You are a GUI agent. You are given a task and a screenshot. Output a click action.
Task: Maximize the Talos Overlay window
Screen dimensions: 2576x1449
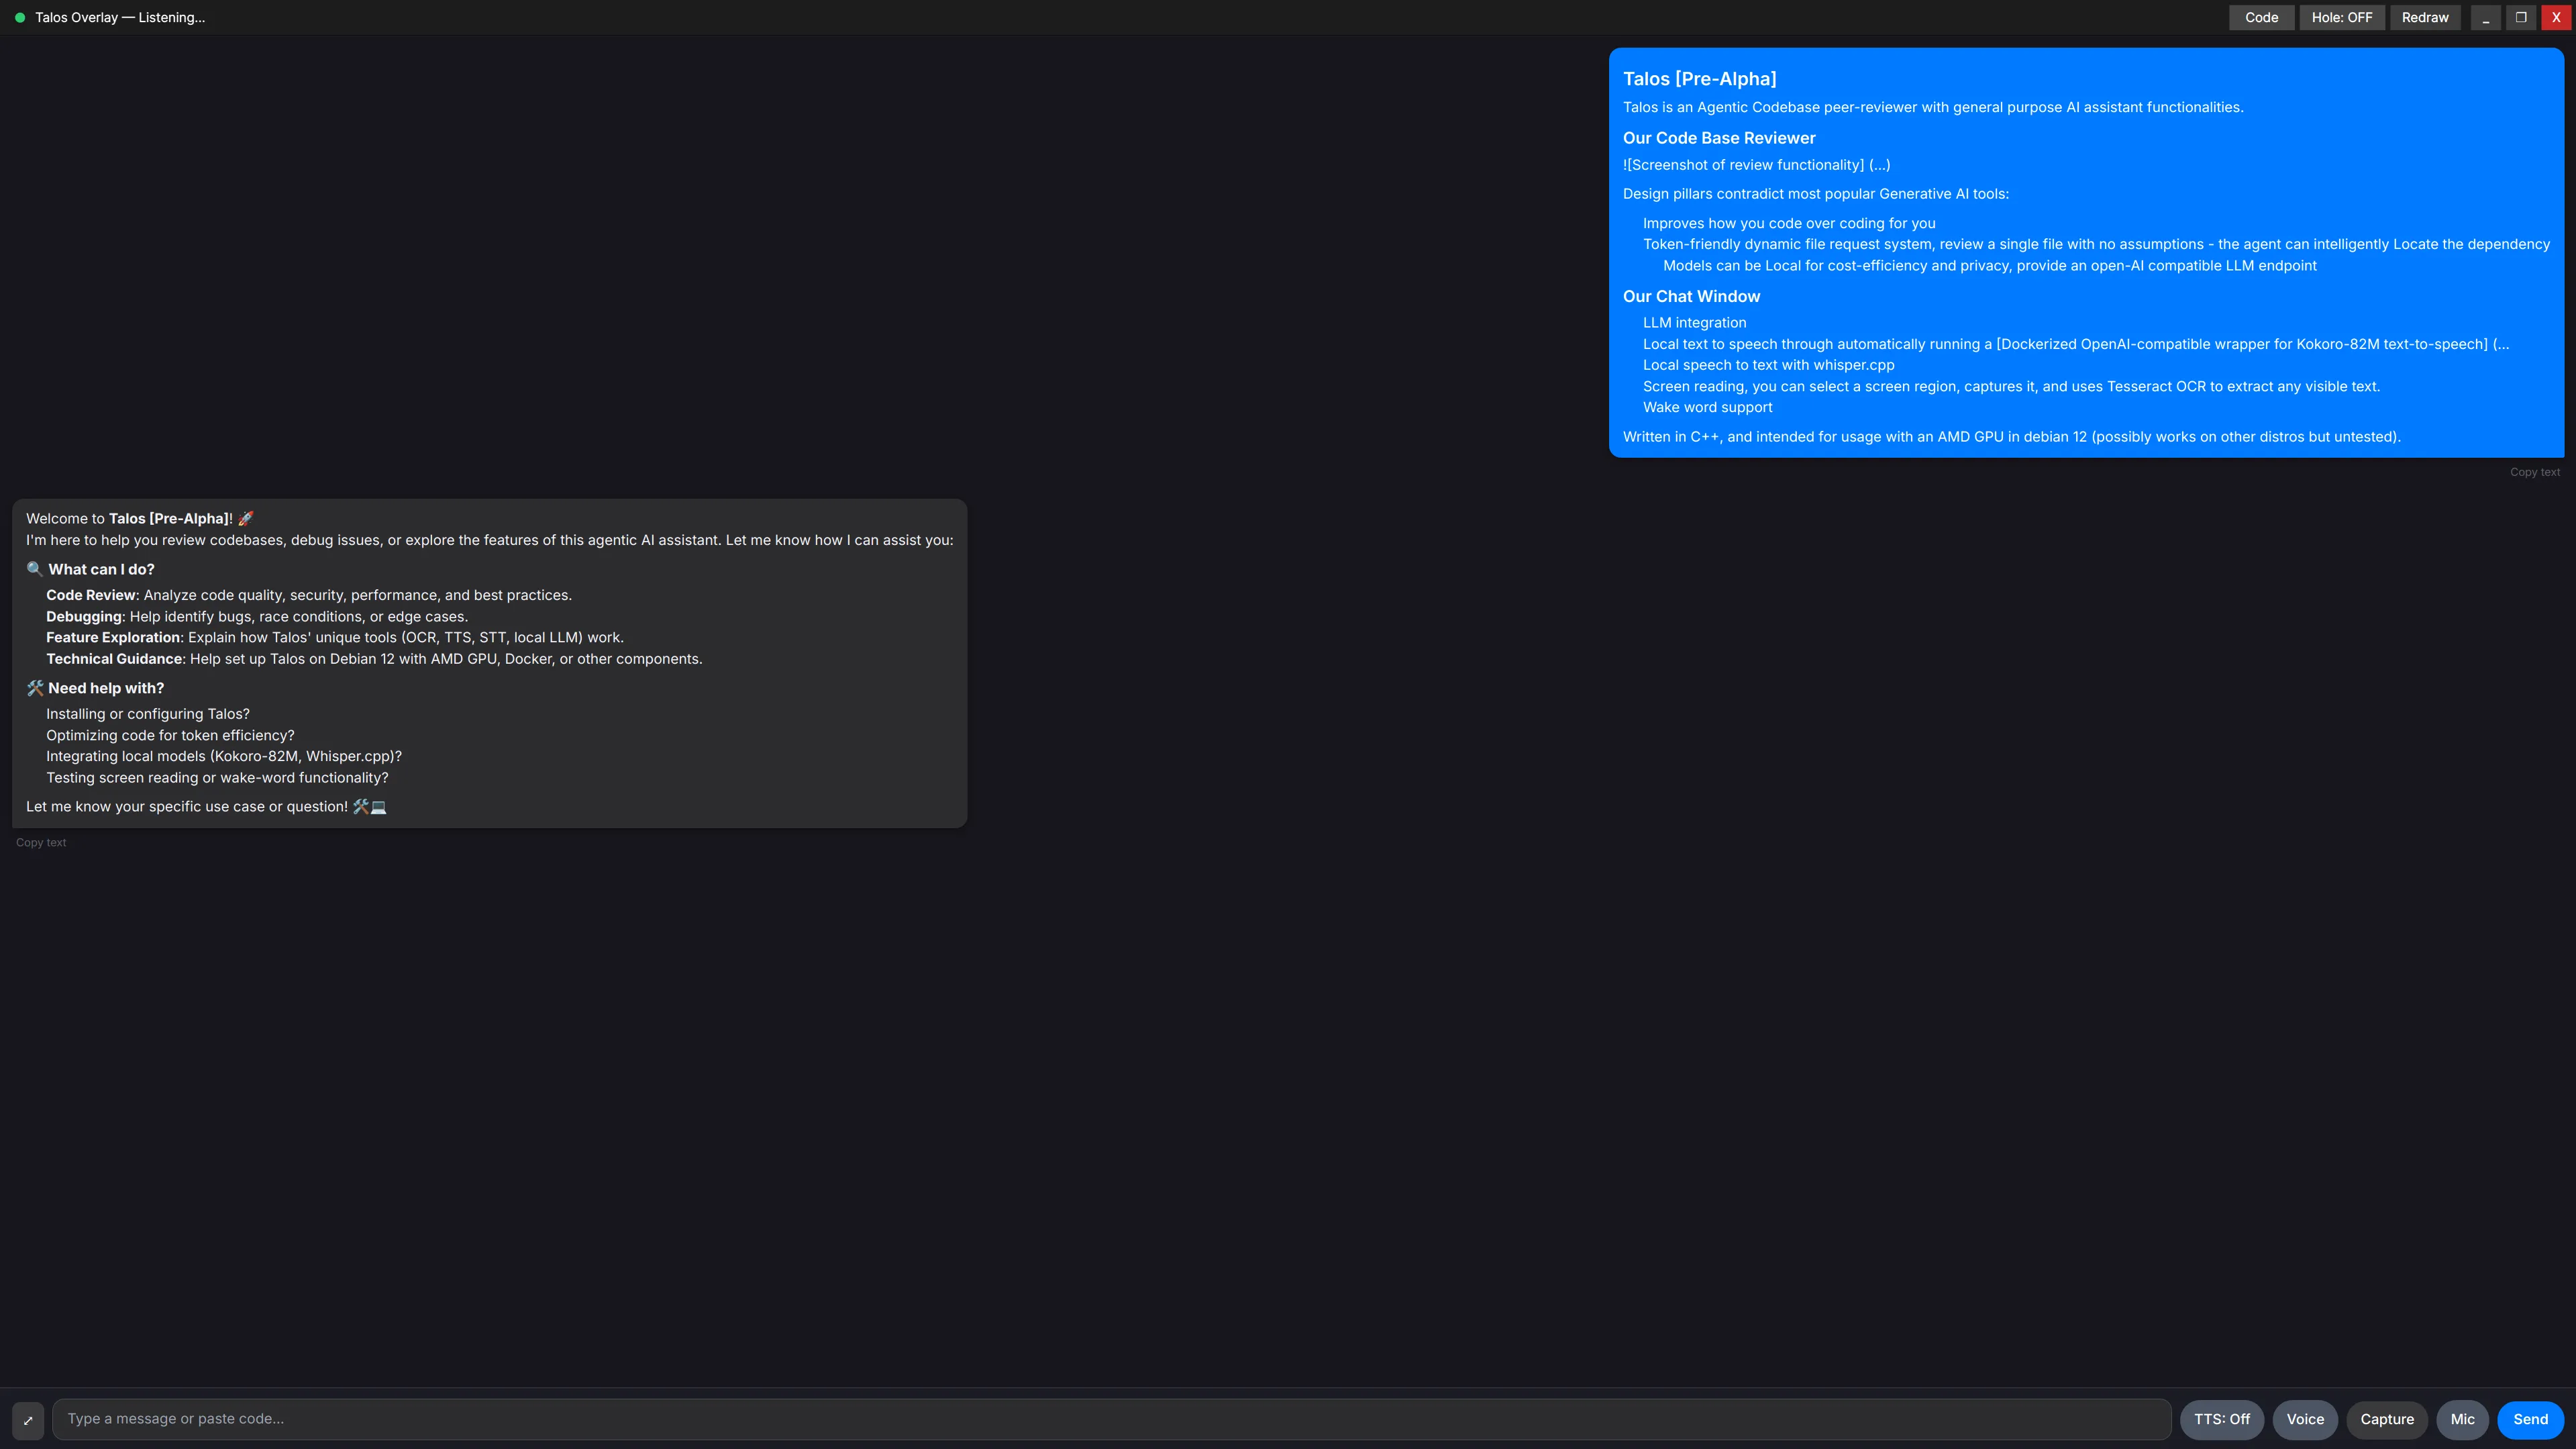[x=2521, y=18]
